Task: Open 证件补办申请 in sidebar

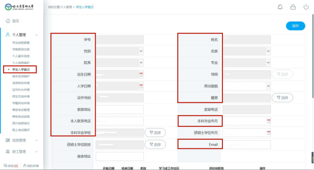Action: tap(21, 90)
